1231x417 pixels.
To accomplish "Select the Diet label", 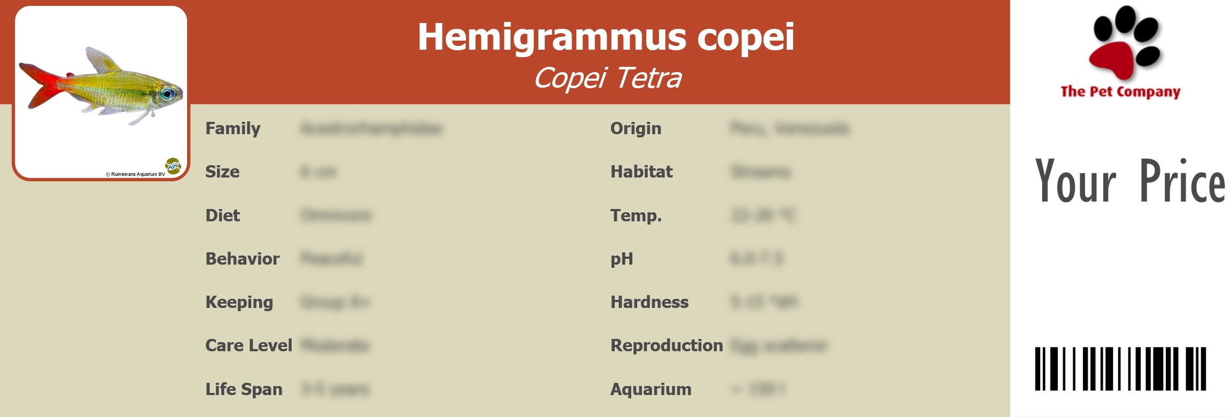I will 223,215.
